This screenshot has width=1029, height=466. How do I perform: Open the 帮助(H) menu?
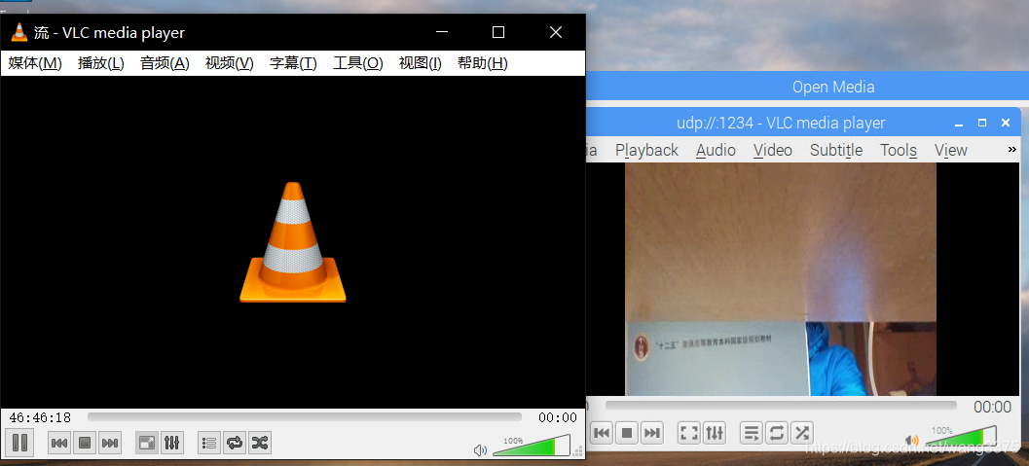(482, 63)
